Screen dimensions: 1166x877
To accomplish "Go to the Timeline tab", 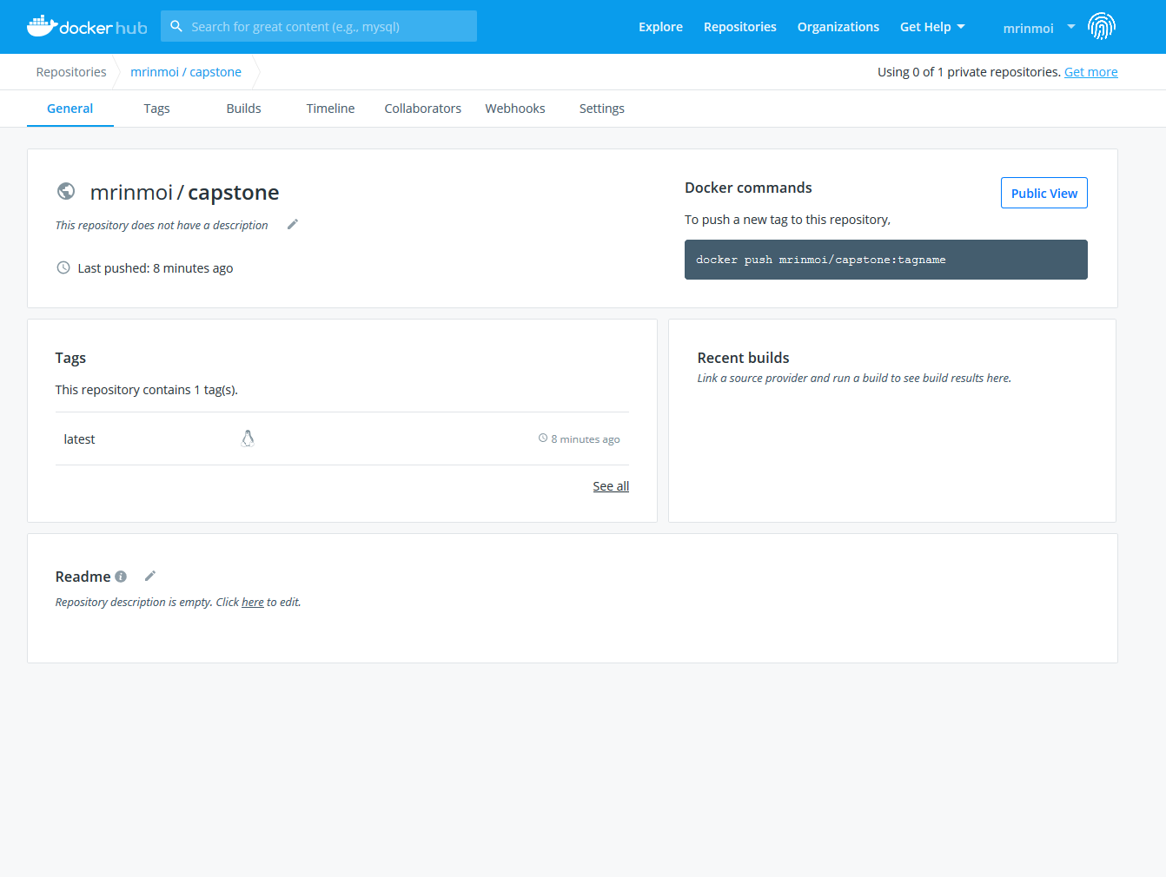I will pyautogui.click(x=331, y=109).
